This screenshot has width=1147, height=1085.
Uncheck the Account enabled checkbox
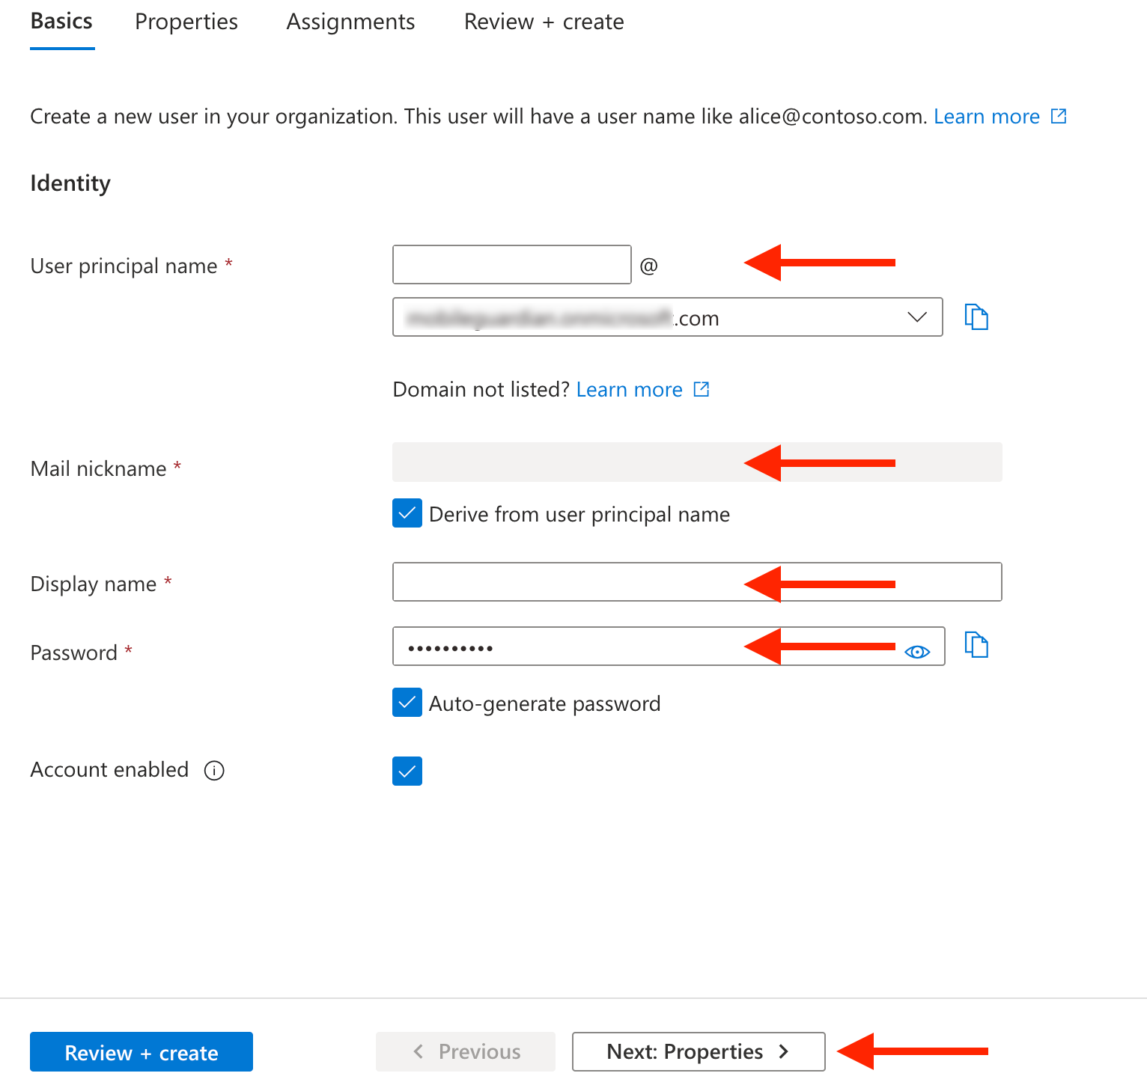(x=407, y=771)
